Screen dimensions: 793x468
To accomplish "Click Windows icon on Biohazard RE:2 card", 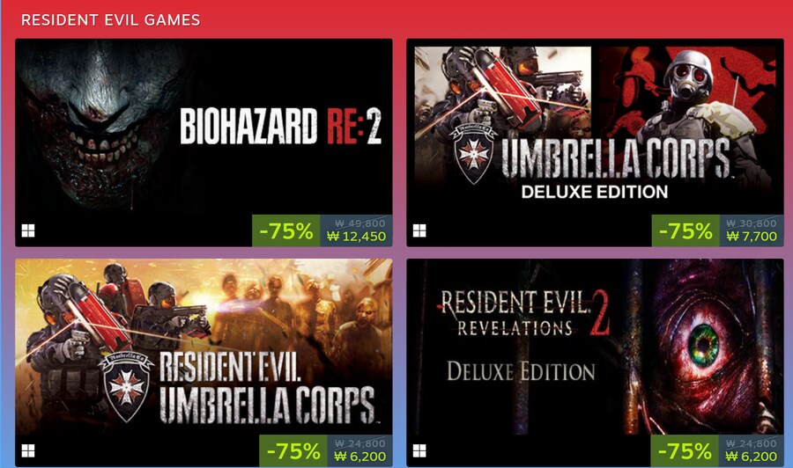I will click(28, 230).
